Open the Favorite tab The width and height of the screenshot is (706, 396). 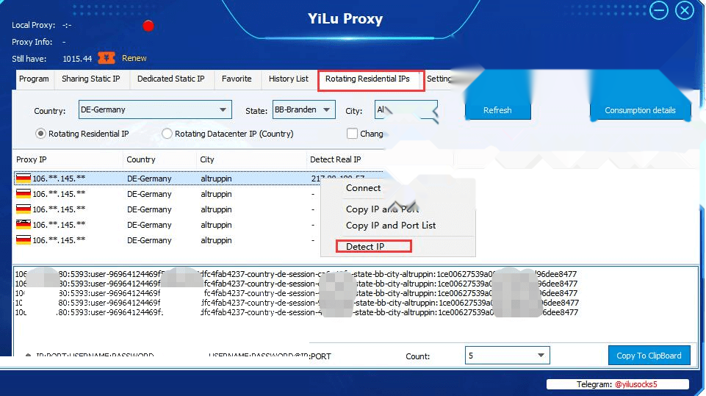coord(237,79)
